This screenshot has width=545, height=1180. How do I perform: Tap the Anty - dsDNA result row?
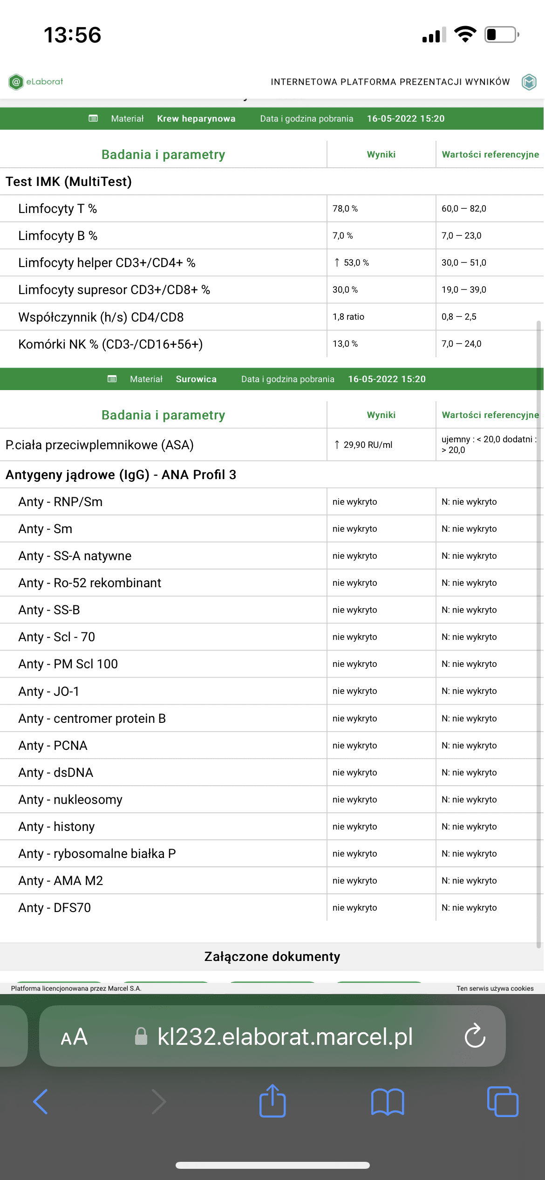(x=55, y=773)
